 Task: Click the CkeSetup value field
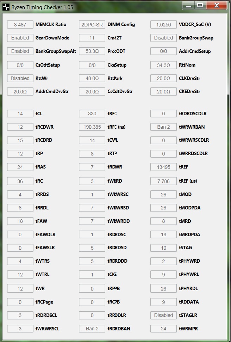point(92,65)
